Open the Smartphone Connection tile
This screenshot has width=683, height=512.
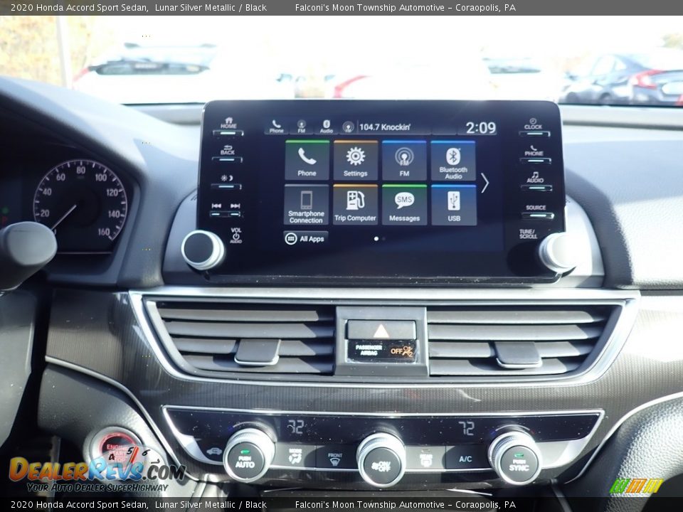[307, 205]
